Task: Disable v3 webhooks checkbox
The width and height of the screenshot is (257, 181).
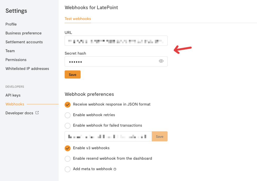Action: (68, 148)
